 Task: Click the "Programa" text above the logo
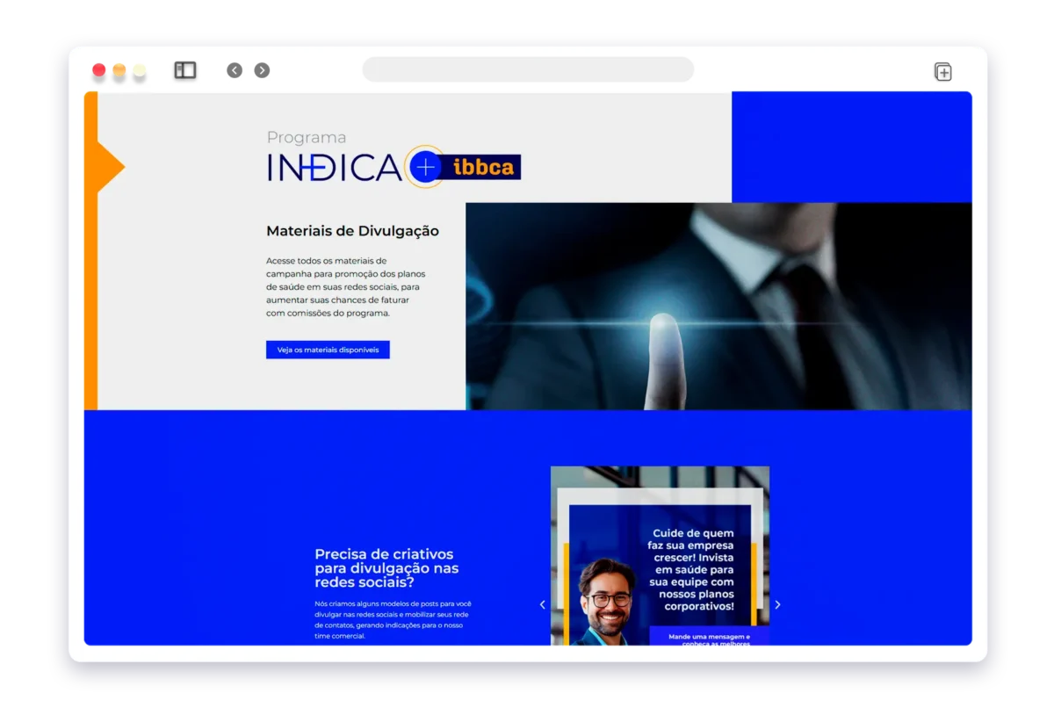click(x=307, y=137)
